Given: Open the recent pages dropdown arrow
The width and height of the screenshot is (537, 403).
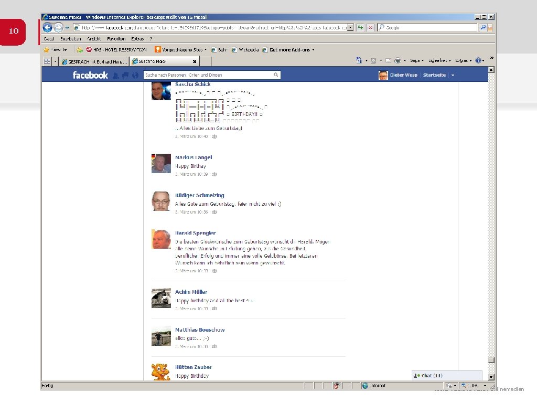Looking at the screenshot, I should pos(67,27).
